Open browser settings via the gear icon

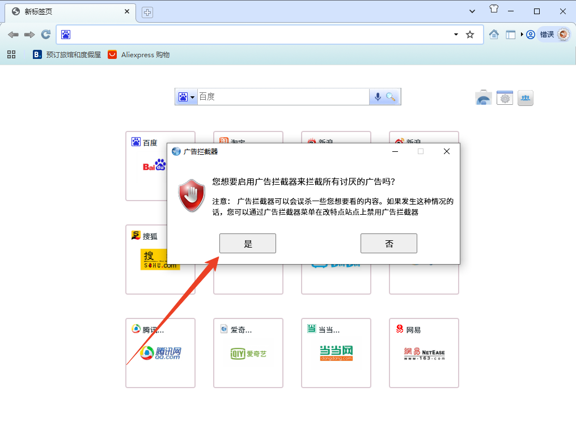pyautogui.click(x=504, y=97)
